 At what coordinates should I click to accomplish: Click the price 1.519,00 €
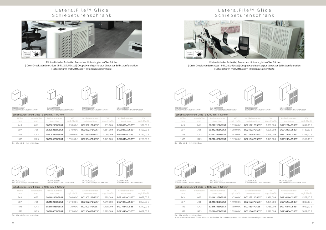tap(307, 139)
